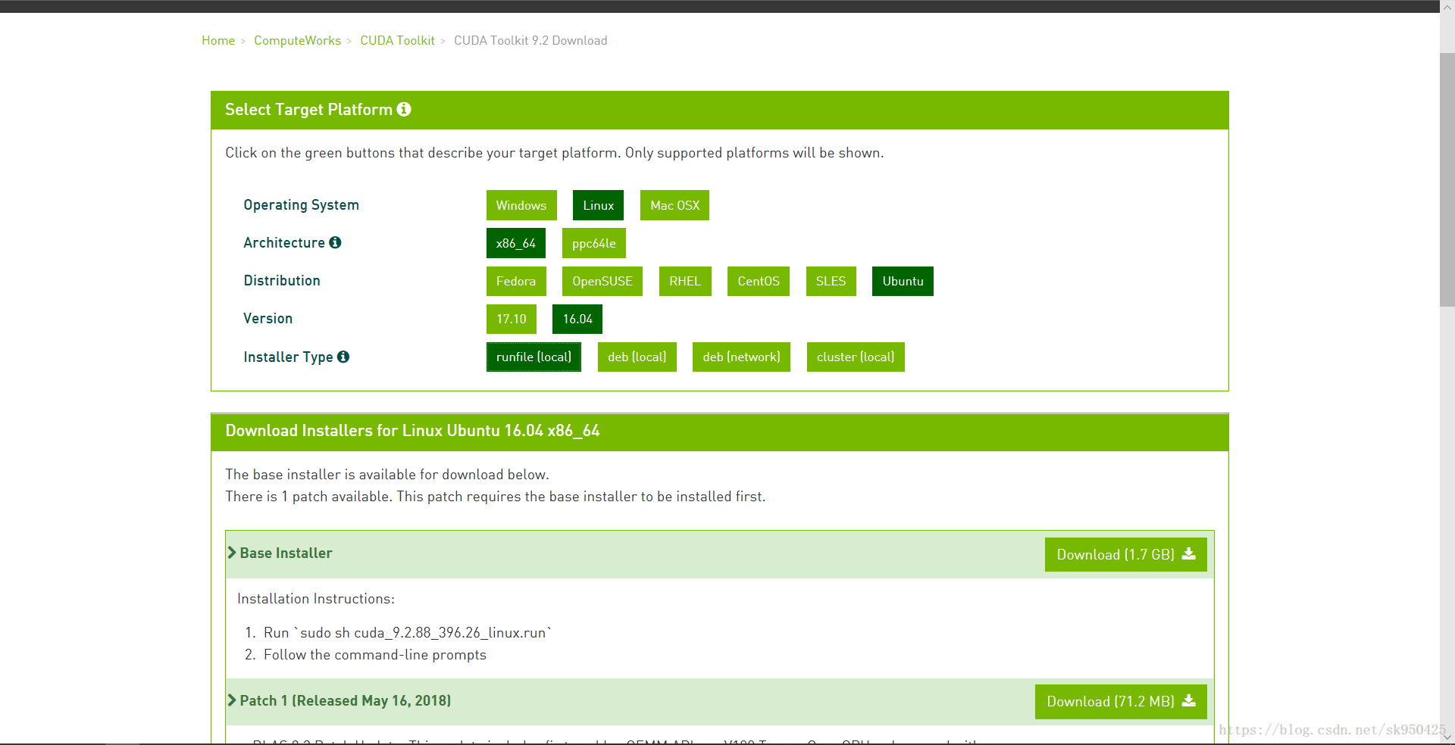
Task: Select version 16.04
Action: point(577,319)
